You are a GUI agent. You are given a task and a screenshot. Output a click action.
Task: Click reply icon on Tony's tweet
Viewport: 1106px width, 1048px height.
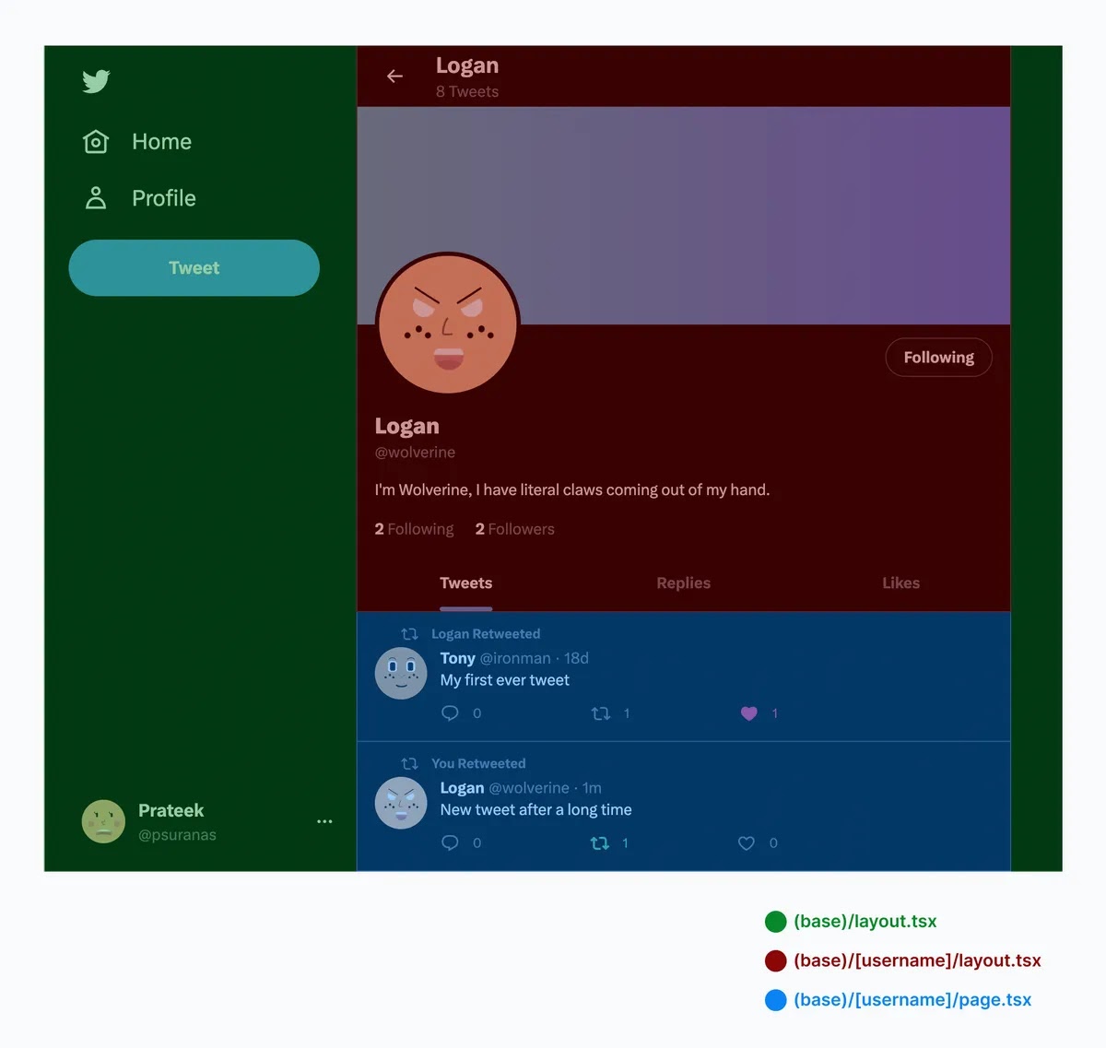450,712
